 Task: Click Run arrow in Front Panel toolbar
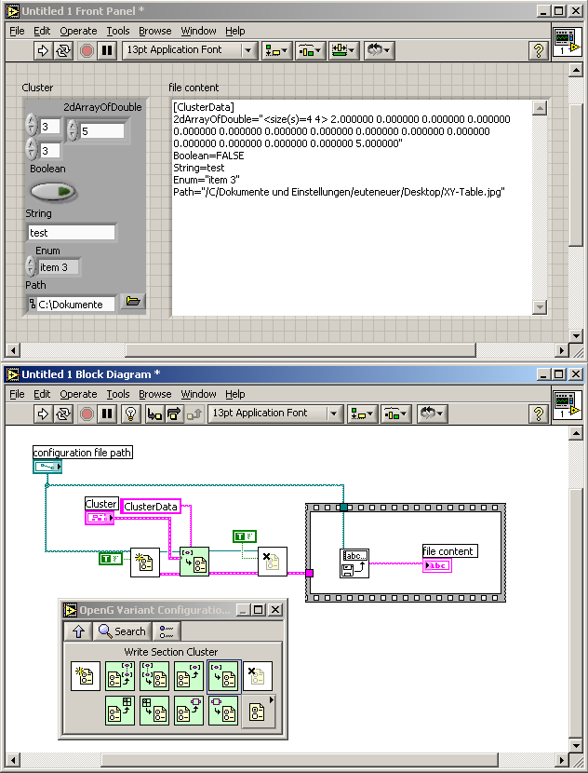click(x=43, y=50)
